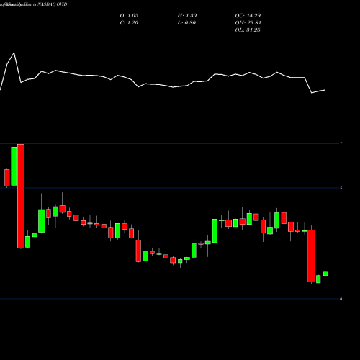The height and width of the screenshot is (360, 360).
Task: Select the tallest red candle reaching the 7 line
Action: click(21, 196)
